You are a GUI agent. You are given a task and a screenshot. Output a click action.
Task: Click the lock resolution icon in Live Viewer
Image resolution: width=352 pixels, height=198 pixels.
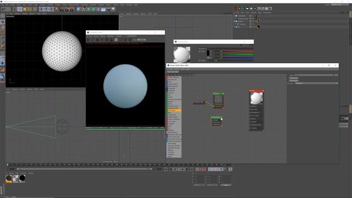tap(111, 40)
